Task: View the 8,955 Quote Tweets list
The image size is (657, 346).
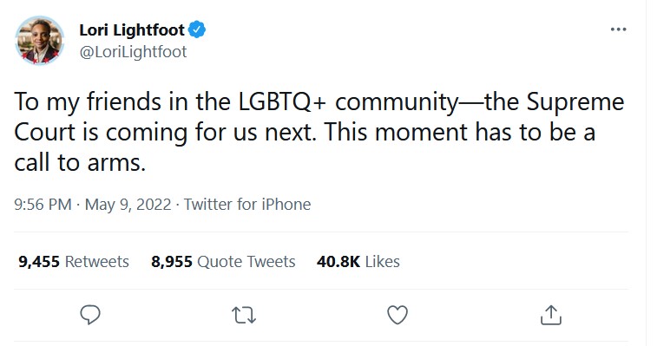Action: click(223, 261)
